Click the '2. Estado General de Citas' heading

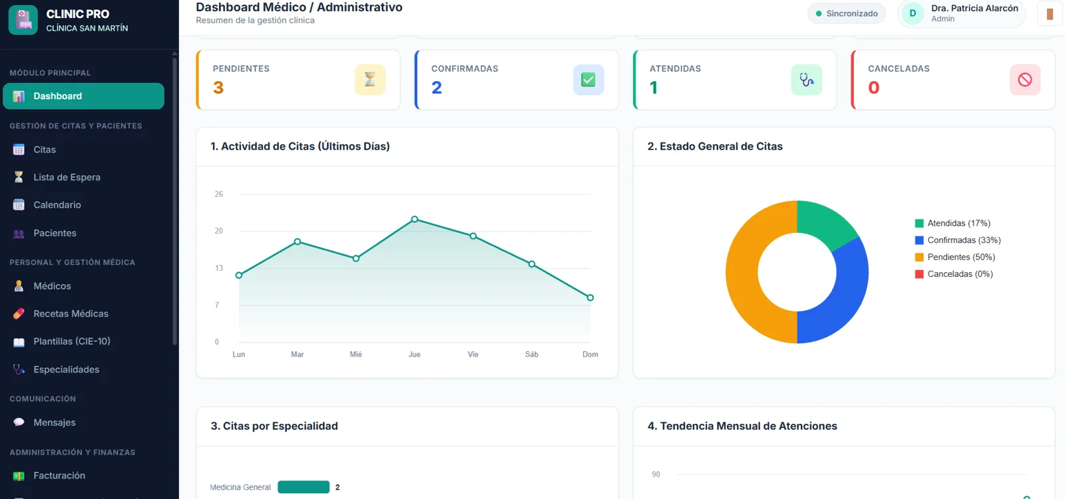tap(715, 146)
